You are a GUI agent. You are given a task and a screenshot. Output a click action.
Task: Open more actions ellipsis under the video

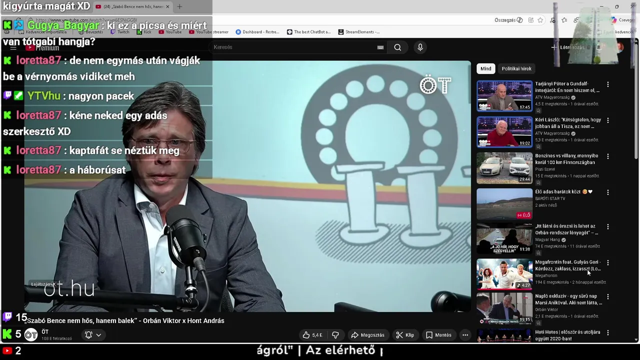click(x=465, y=335)
